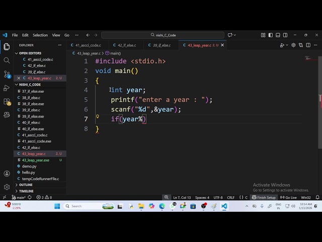Change indentation via Spaces: 4
The image size is (322, 242).
pyautogui.click(x=202, y=197)
